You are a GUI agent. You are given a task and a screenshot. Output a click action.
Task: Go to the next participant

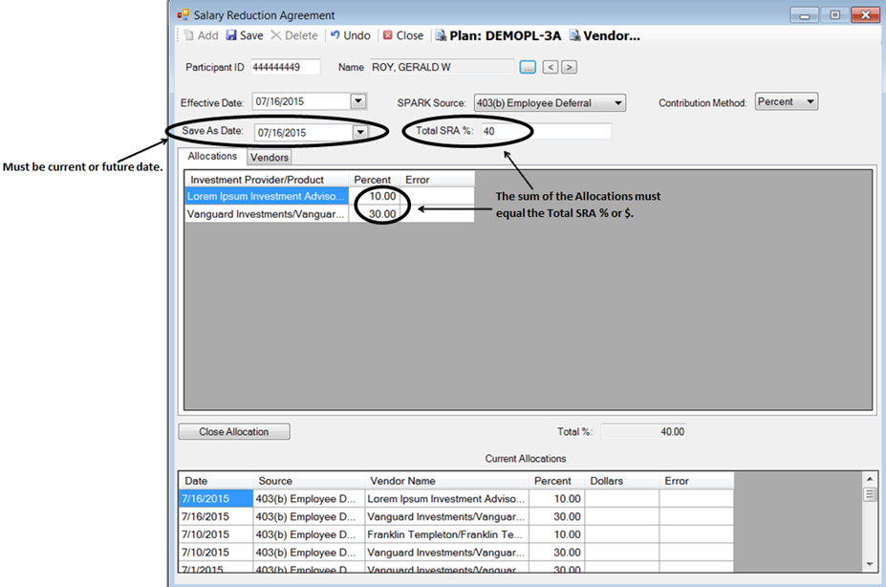[x=569, y=67]
